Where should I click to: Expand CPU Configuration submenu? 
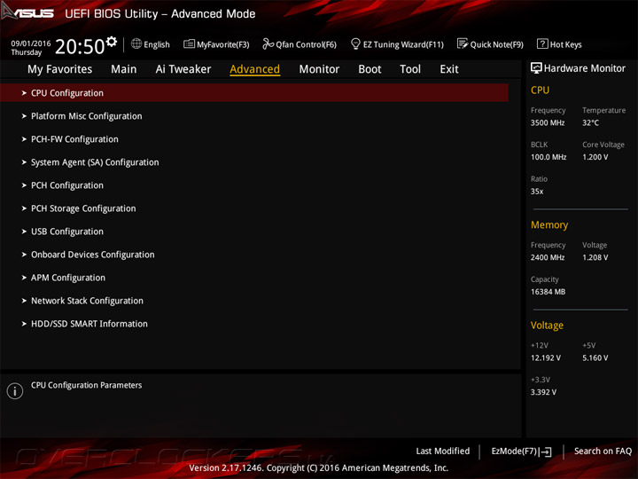tap(254, 93)
